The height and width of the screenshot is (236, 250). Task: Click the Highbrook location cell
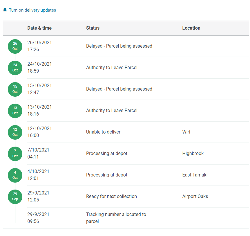pyautogui.click(x=193, y=154)
